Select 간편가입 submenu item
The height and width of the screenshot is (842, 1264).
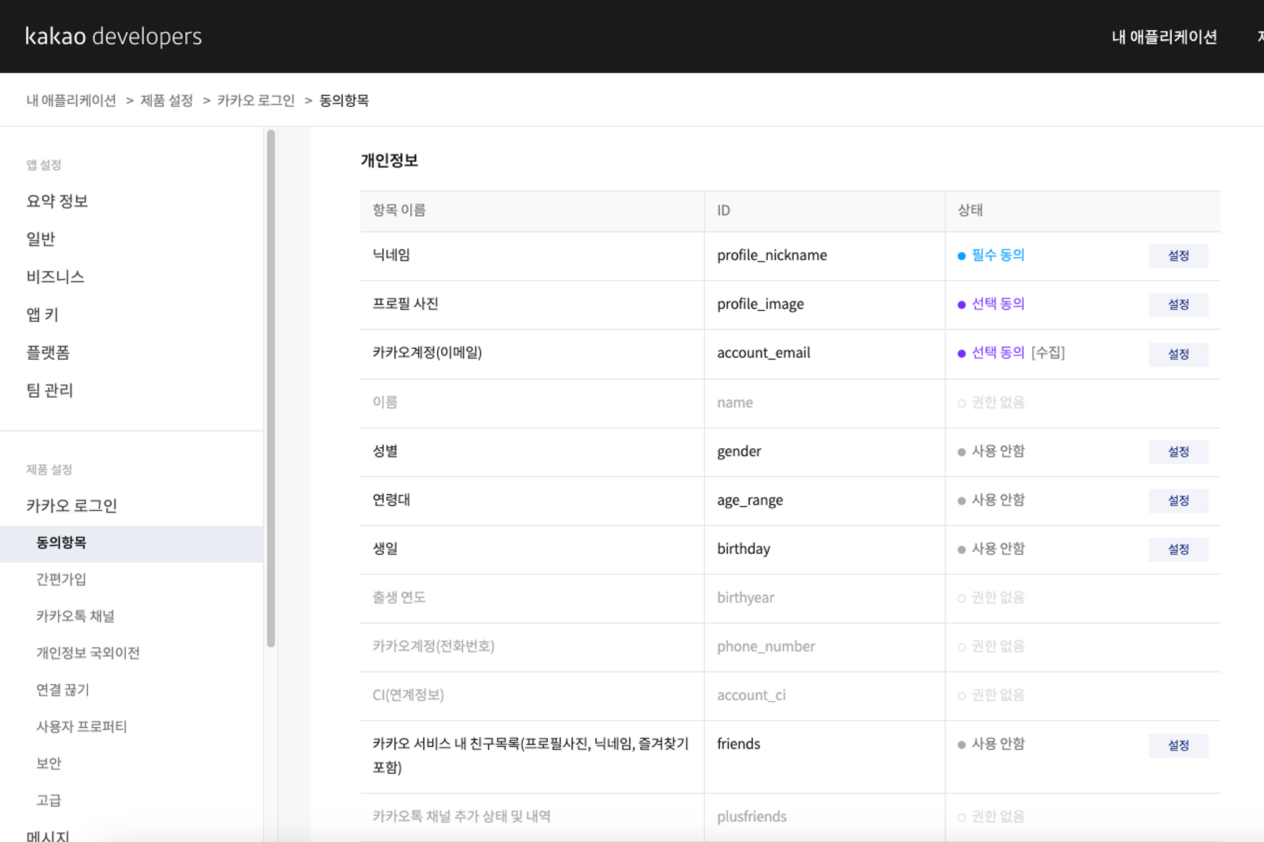tap(61, 579)
